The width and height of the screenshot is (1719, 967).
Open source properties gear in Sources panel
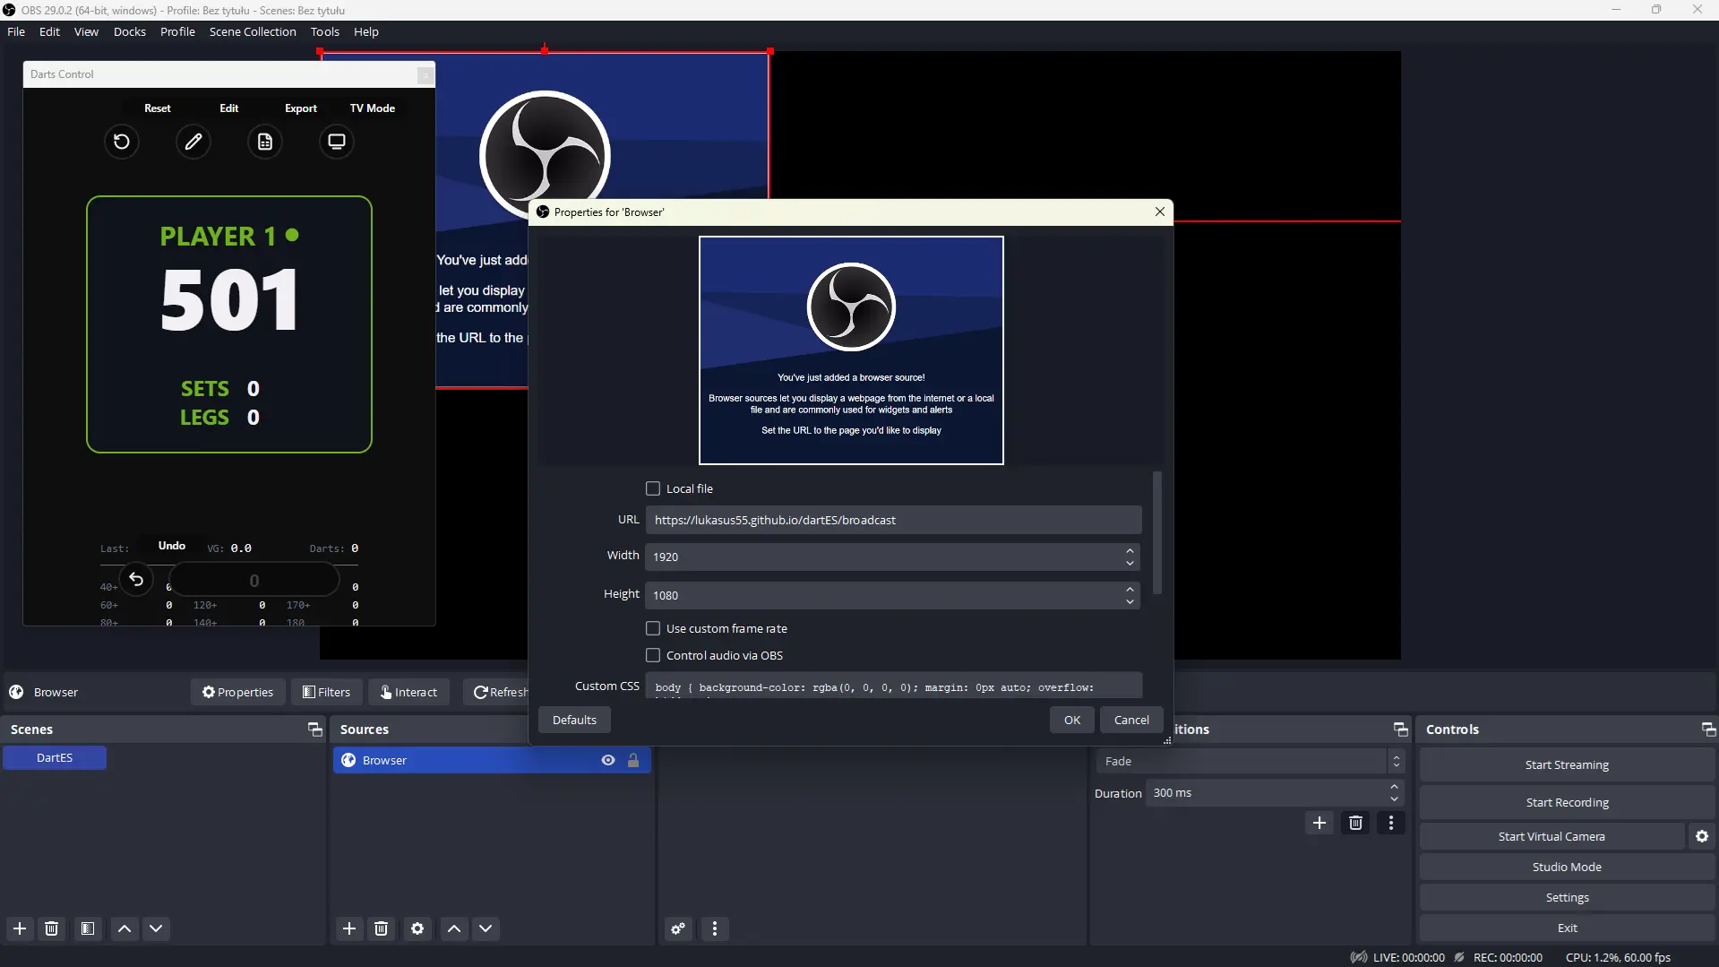(x=417, y=928)
